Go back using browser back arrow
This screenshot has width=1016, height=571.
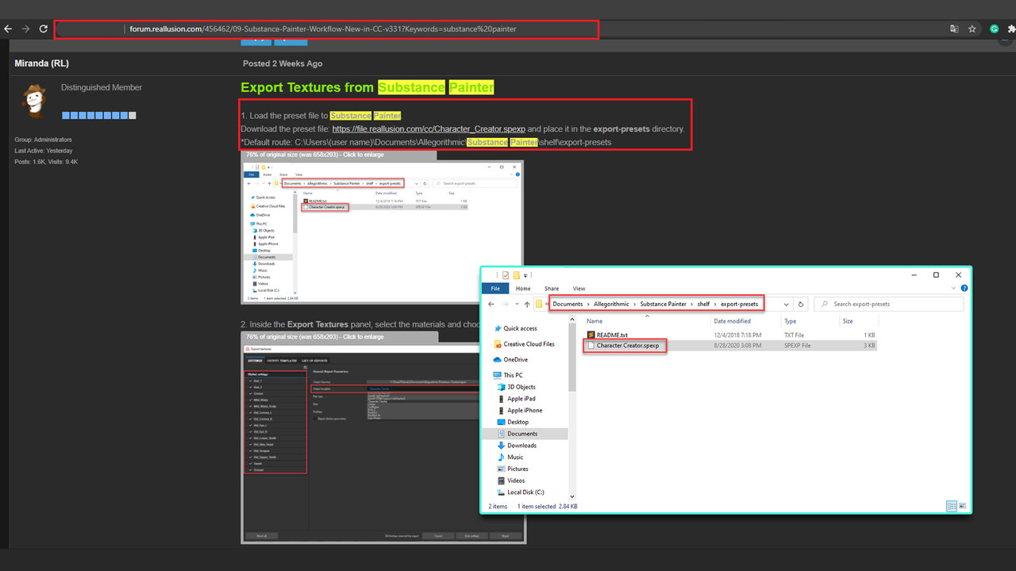8,29
